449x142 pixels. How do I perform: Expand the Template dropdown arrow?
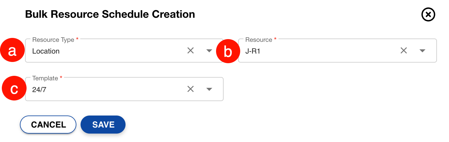(x=209, y=89)
